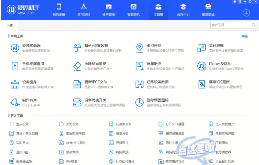The width and height of the screenshot is (259, 165).
Task: Open 安装移动端 tool icon
Action: click(x=15, y=48)
